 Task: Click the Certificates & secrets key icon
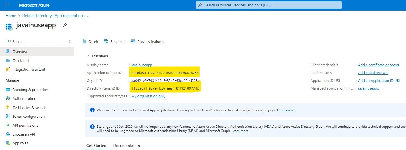8,107
